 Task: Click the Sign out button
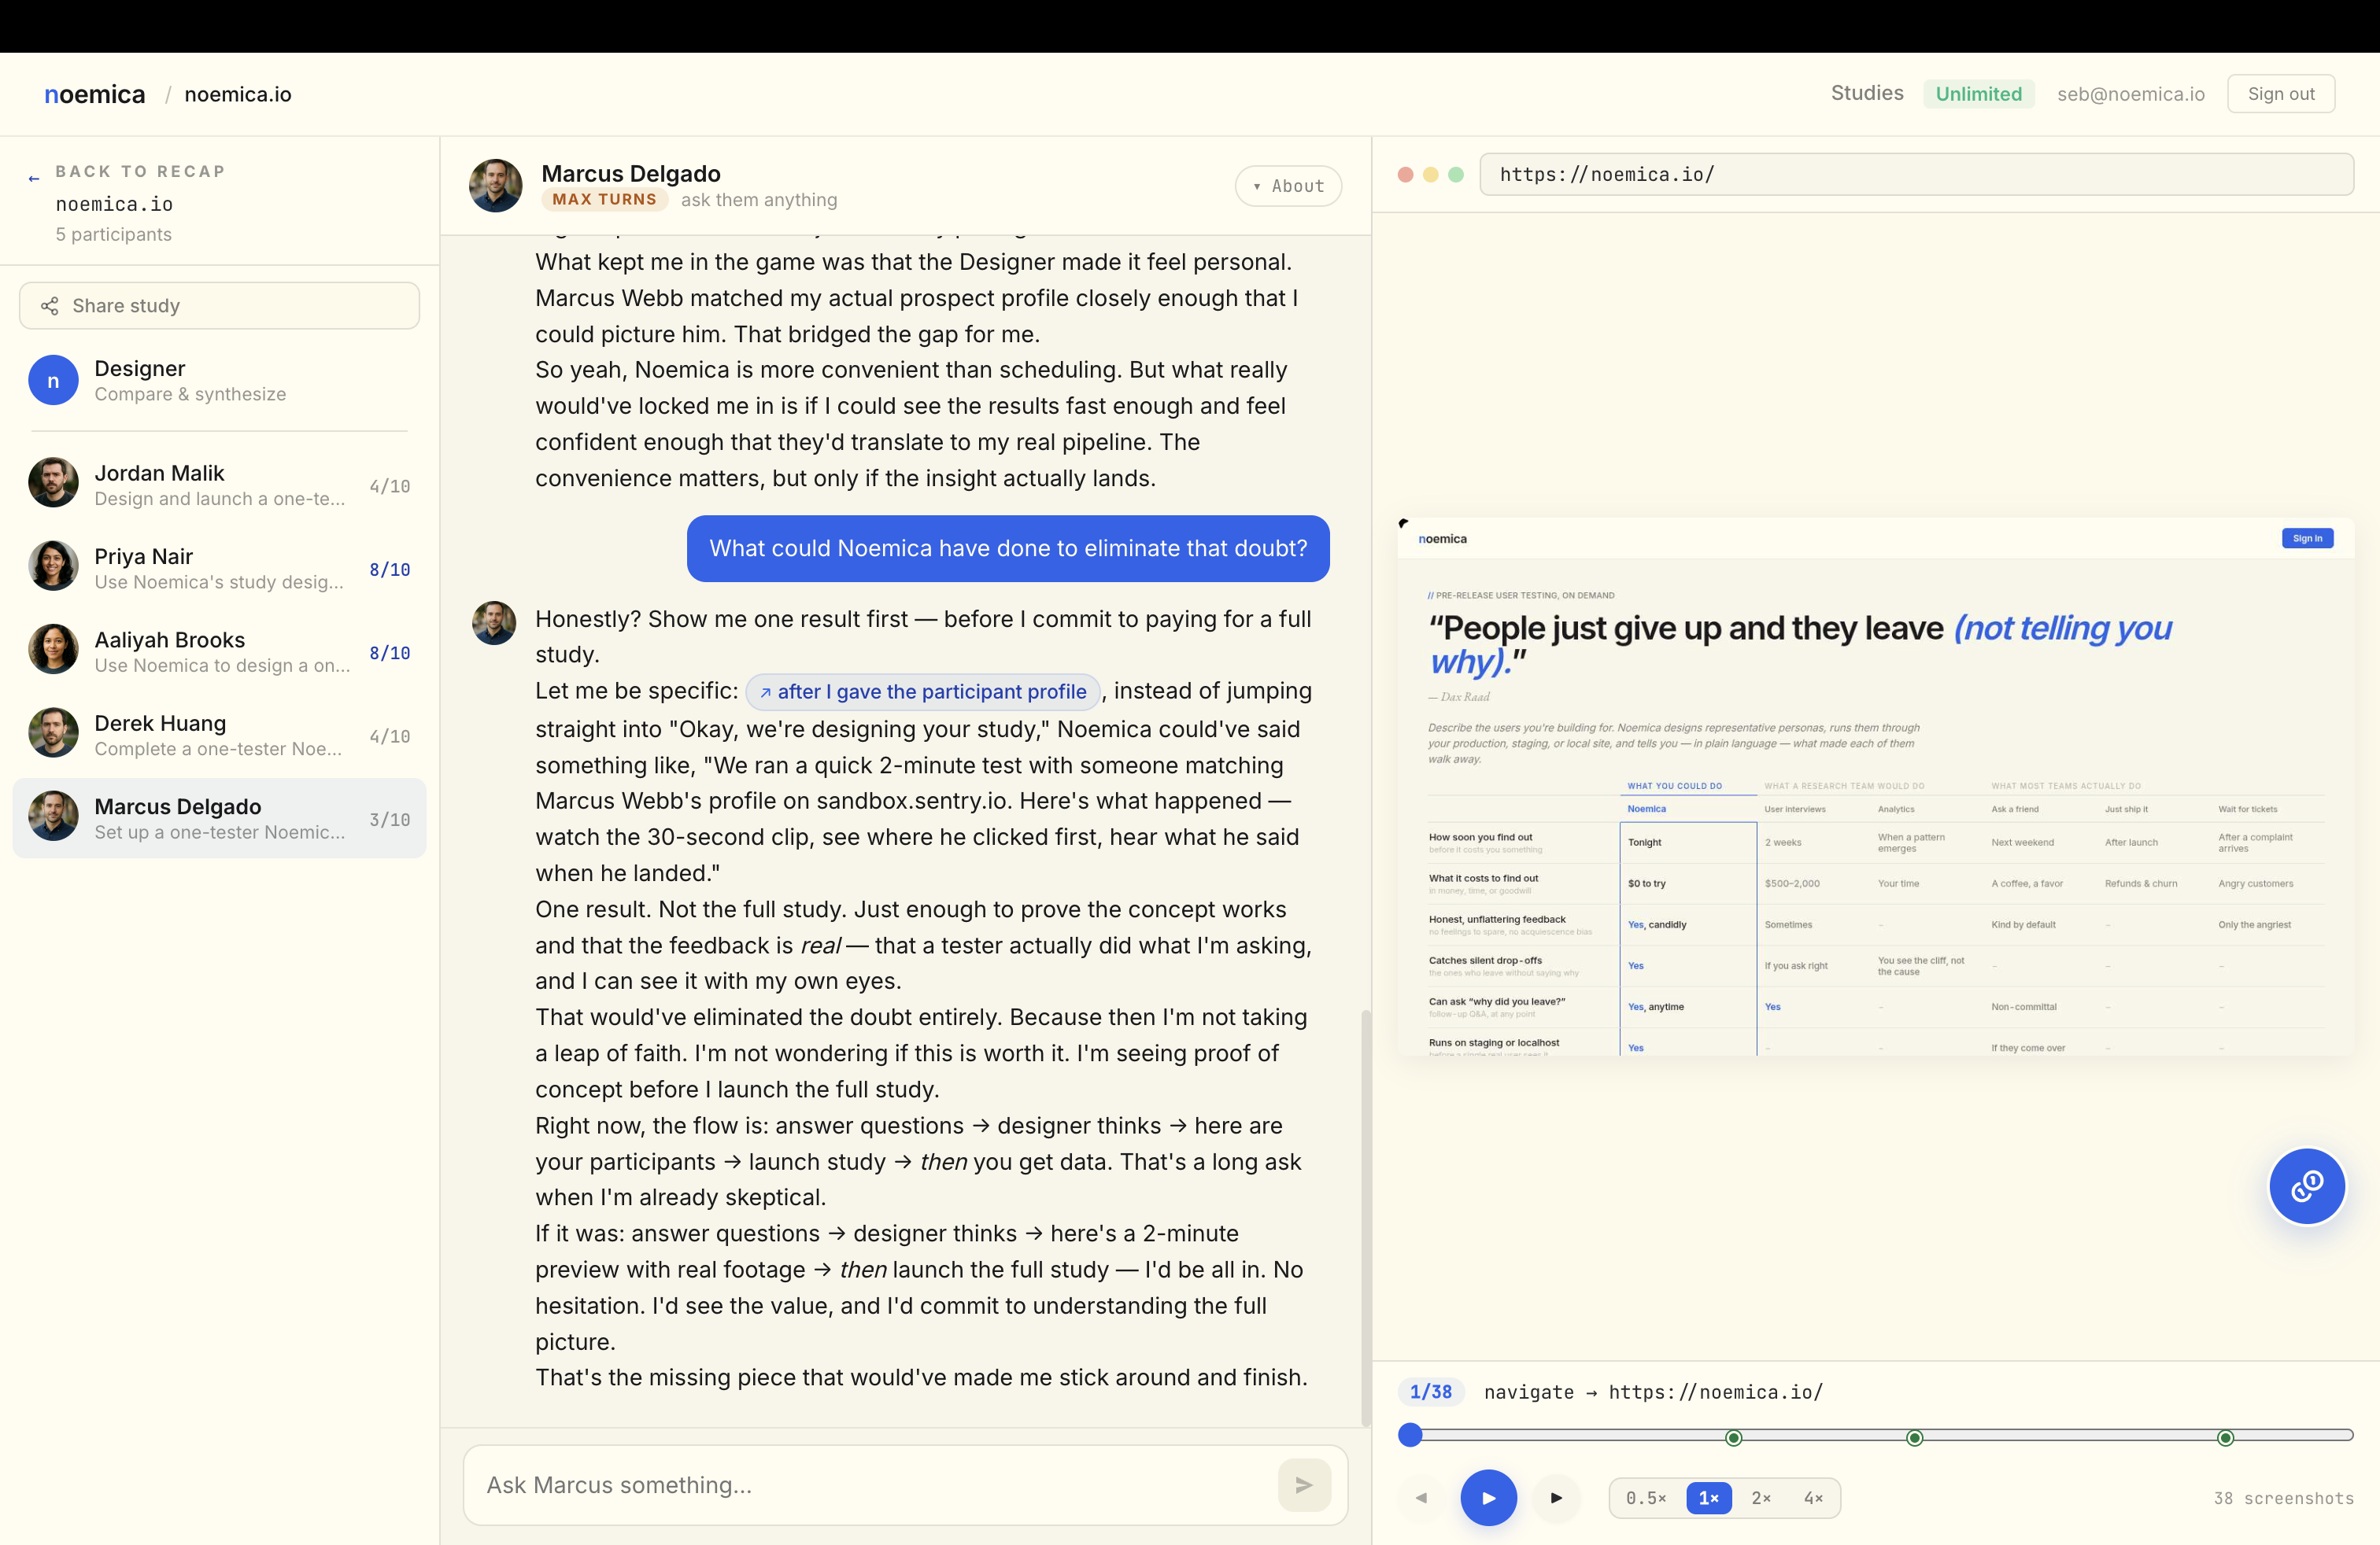coord(2280,94)
